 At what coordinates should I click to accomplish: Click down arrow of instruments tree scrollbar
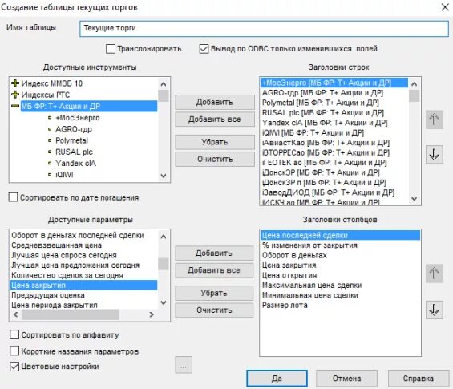[164, 176]
